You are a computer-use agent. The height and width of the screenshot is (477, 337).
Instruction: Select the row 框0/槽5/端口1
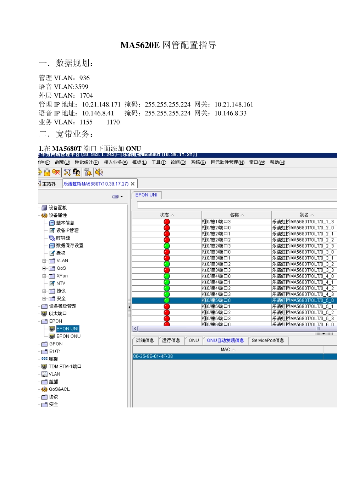(234, 307)
